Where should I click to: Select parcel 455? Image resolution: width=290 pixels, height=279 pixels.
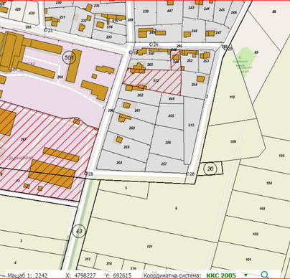pyautogui.click(x=171, y=115)
